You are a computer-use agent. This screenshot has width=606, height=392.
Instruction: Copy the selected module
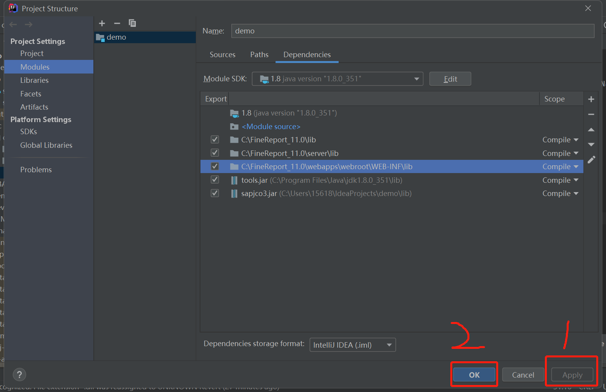point(132,23)
